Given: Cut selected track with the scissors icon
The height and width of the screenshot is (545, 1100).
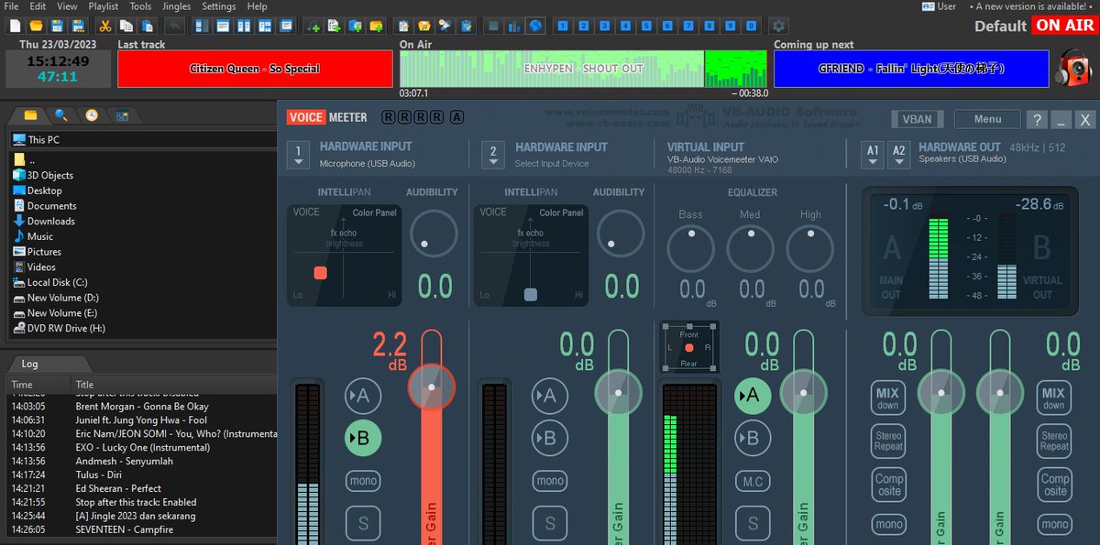Looking at the screenshot, I should 104,26.
